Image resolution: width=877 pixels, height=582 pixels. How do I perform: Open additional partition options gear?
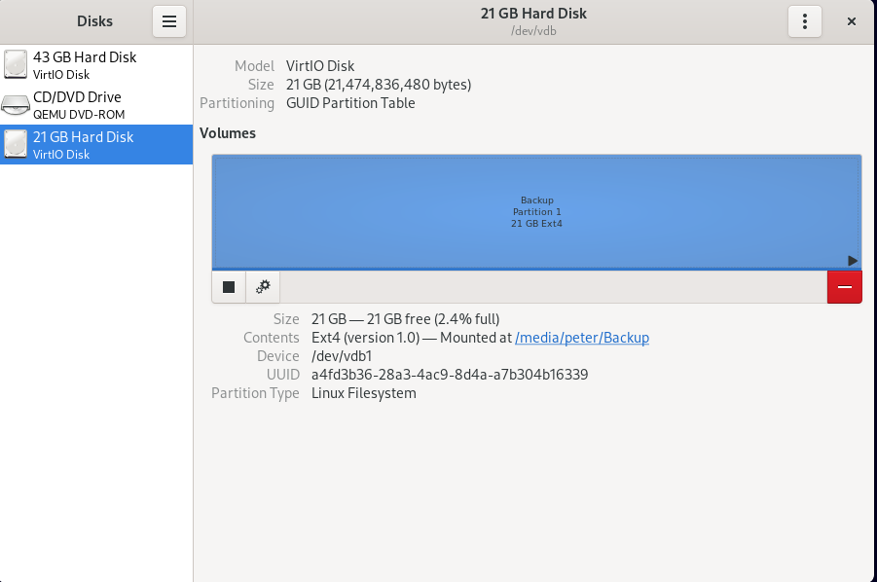pyautogui.click(x=262, y=287)
